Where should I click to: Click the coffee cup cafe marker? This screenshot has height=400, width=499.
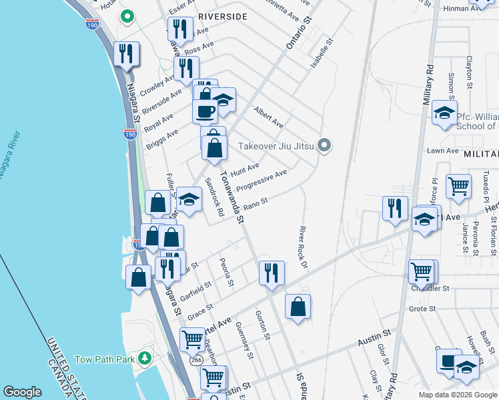[x=205, y=112]
